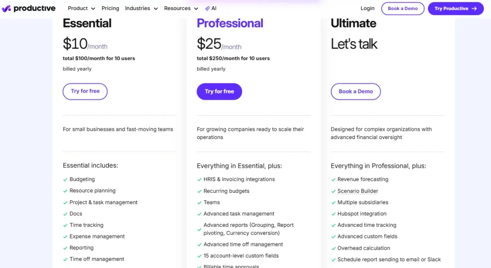
Task: Expand the Product dropdown menu
Action: click(x=81, y=8)
